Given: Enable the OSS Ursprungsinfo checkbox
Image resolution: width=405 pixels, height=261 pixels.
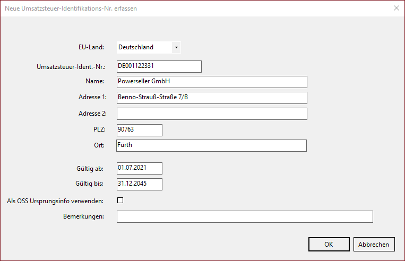Looking at the screenshot, I should [120, 201].
